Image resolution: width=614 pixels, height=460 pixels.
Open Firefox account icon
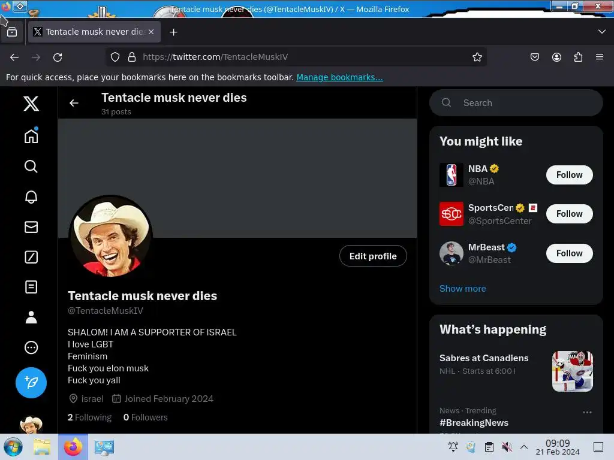pyautogui.click(x=556, y=57)
